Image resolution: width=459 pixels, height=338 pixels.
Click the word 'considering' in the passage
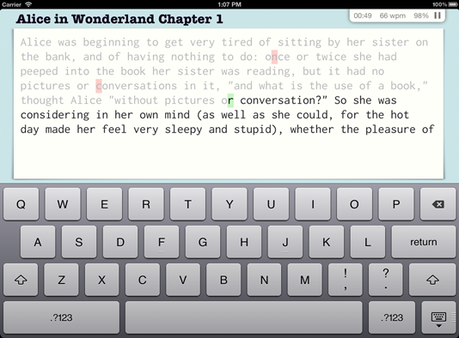click(55, 115)
